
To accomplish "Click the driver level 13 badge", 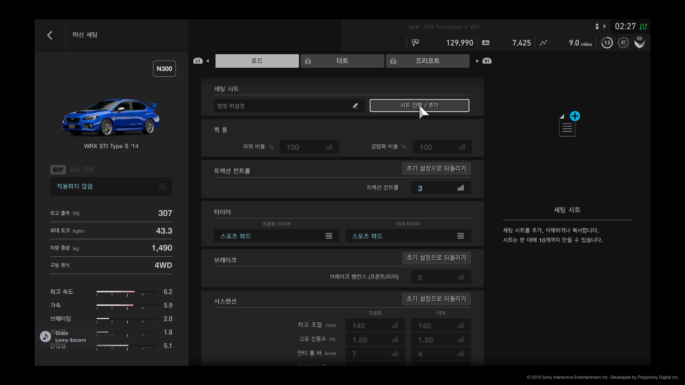I will 607,43.
